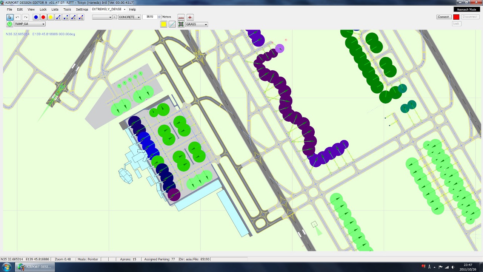Click the Disconnect button
483x272 pixels.
click(x=470, y=17)
